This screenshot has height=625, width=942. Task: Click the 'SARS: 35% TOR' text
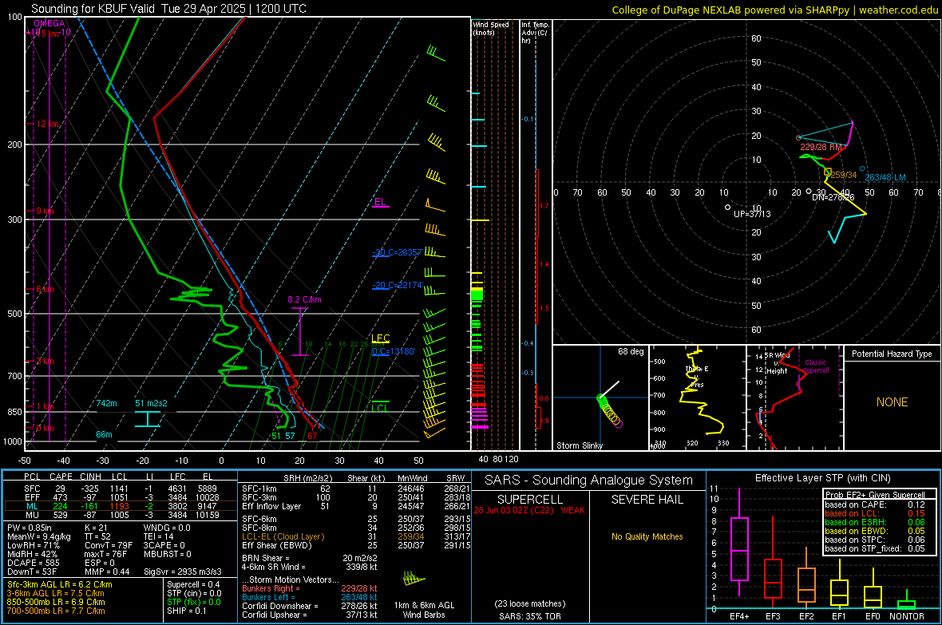coord(530,616)
